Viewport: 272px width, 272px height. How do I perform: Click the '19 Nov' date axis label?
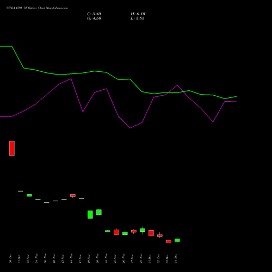tap(89, 259)
